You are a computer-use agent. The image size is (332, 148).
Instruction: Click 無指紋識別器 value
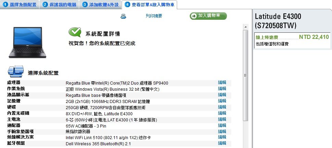click(78, 132)
